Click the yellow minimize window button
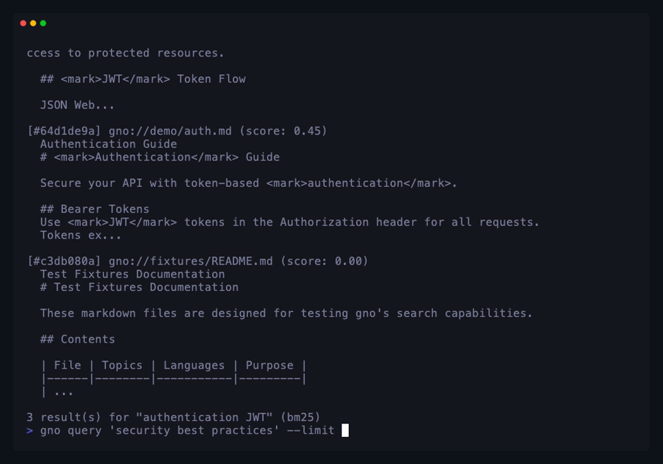 [33, 23]
